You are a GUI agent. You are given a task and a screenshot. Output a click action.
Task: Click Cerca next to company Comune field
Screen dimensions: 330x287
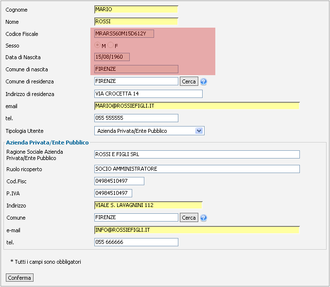pos(189,218)
